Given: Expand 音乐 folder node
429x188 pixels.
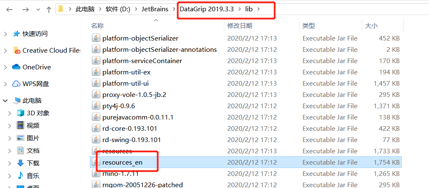Looking at the screenshot, I should coord(10,176).
